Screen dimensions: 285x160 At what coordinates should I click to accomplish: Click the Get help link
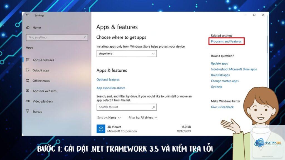coord(217,87)
